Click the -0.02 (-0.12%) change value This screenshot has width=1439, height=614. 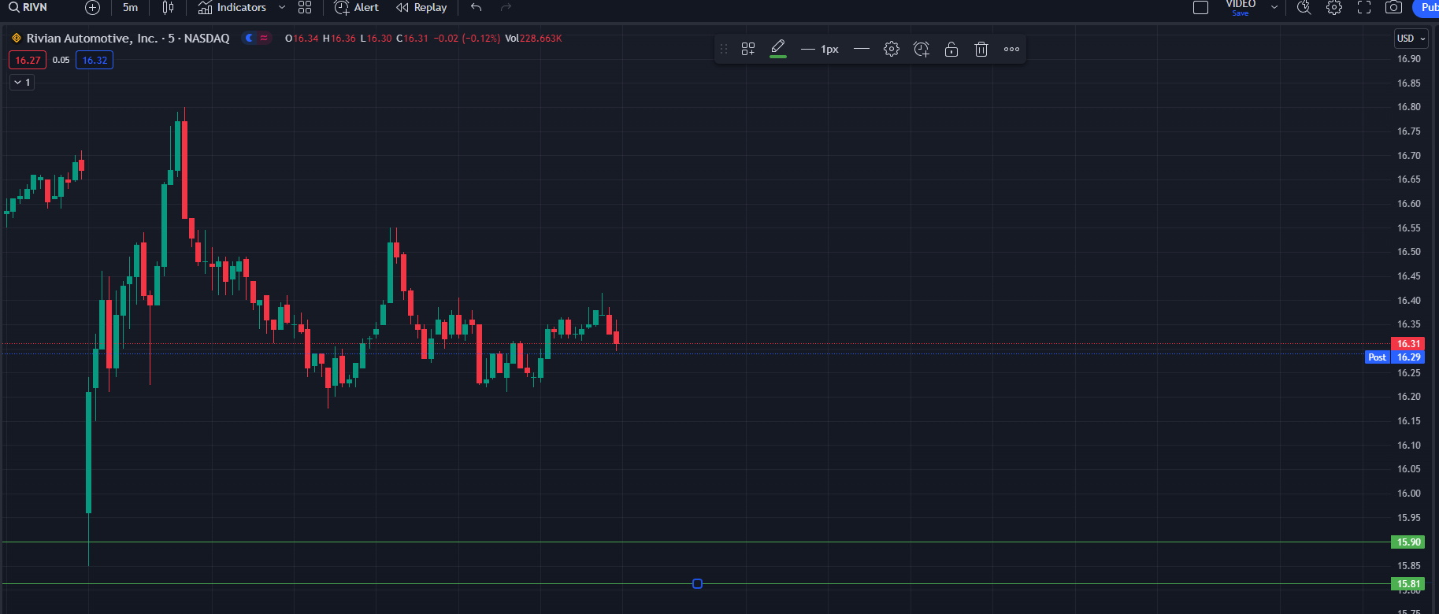click(x=467, y=38)
